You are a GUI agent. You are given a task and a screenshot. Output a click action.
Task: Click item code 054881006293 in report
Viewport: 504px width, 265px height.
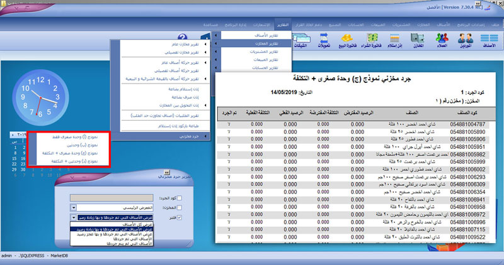click(467, 177)
